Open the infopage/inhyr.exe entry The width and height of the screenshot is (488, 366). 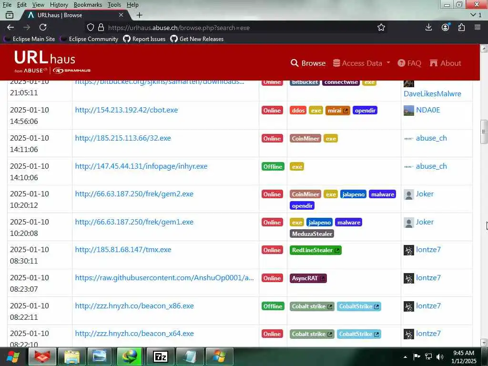pos(141,166)
